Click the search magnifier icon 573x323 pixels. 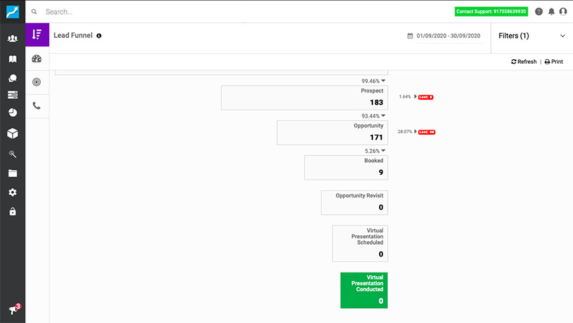tap(34, 12)
